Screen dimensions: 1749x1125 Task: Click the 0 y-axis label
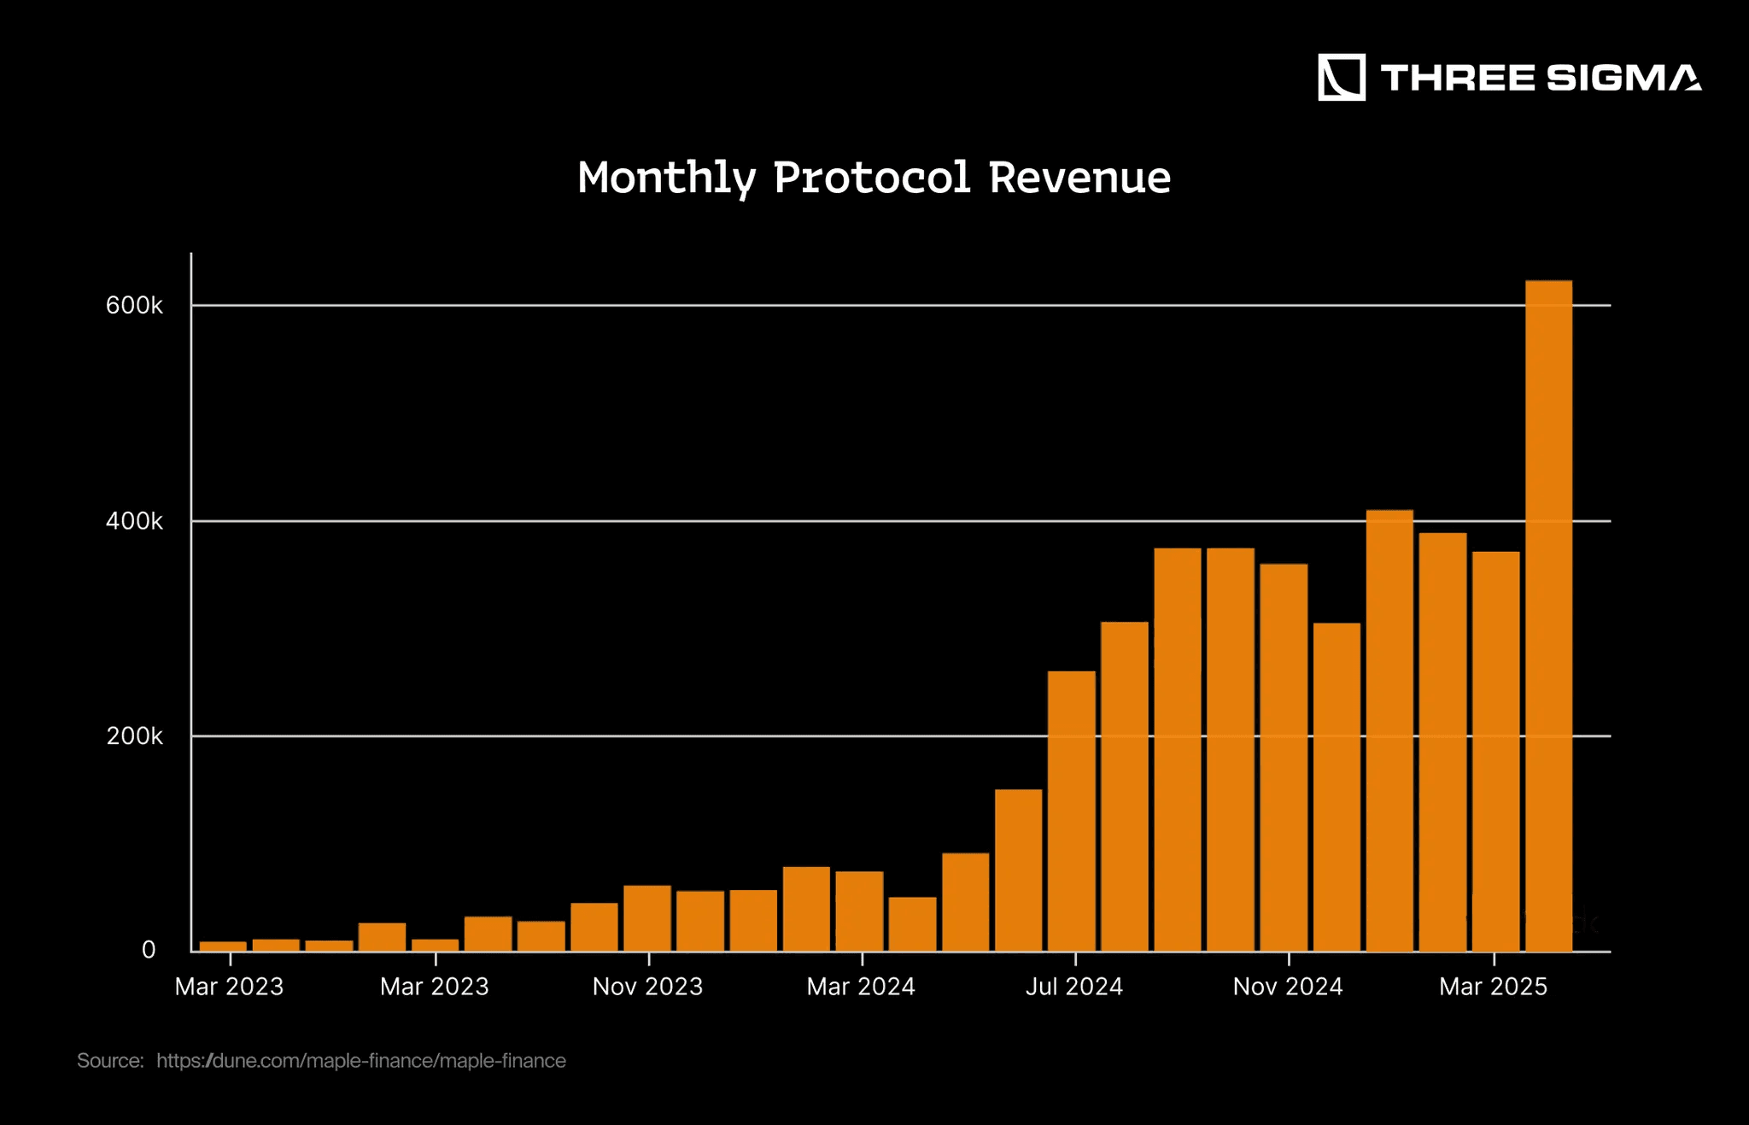(x=149, y=950)
